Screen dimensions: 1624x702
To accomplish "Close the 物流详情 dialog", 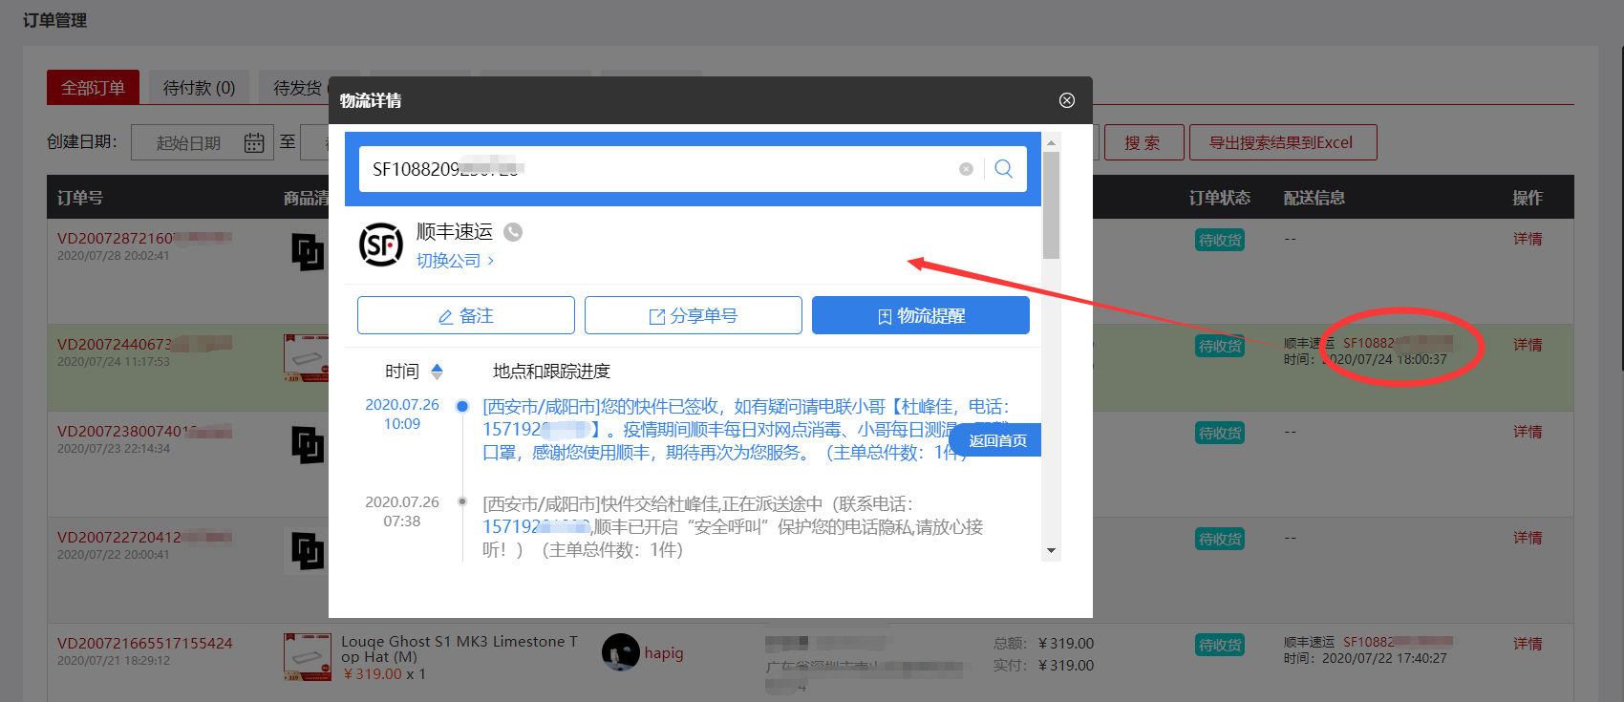I will [x=1067, y=100].
